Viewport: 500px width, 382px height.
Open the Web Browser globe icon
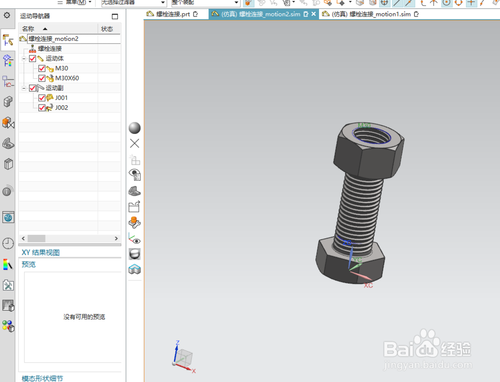(8, 217)
